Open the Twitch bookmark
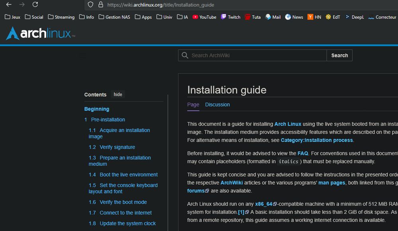398x231 pixels. pos(230,17)
